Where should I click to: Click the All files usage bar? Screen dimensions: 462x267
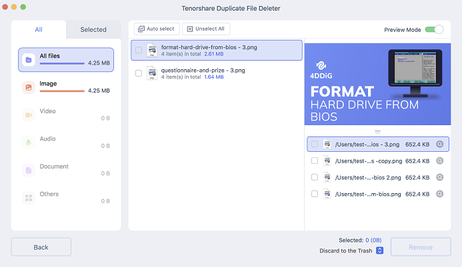tap(62, 63)
